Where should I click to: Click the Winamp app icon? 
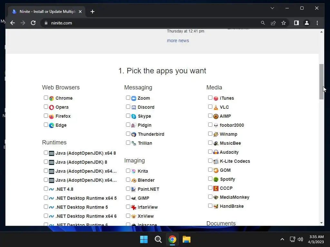(216, 134)
